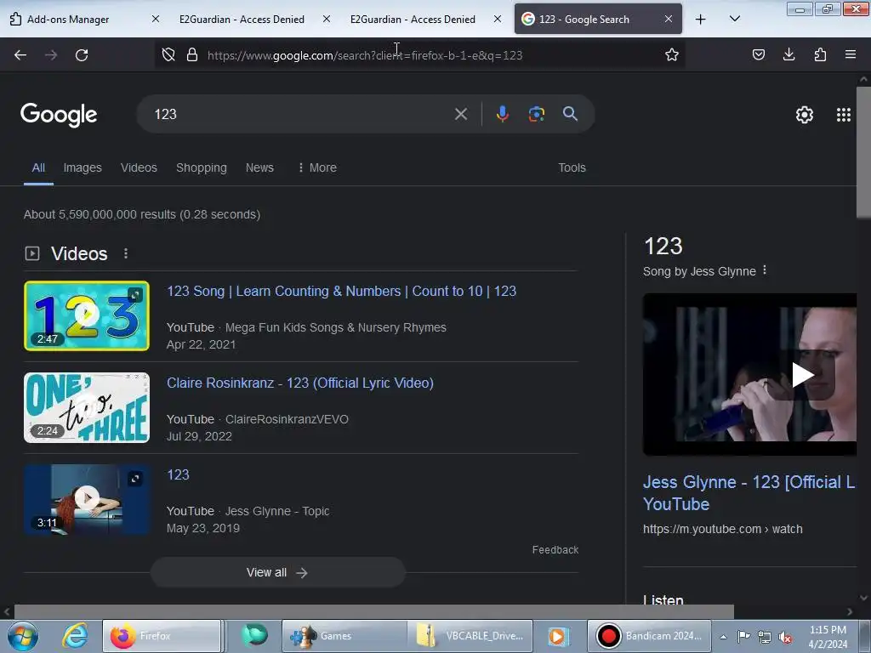Open Jess Glynne 123 Official YouTube link
The width and height of the screenshot is (871, 653).
(749, 493)
